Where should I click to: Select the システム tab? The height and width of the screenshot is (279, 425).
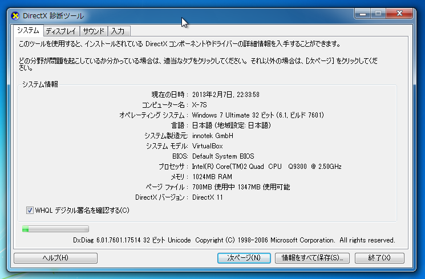(x=28, y=30)
